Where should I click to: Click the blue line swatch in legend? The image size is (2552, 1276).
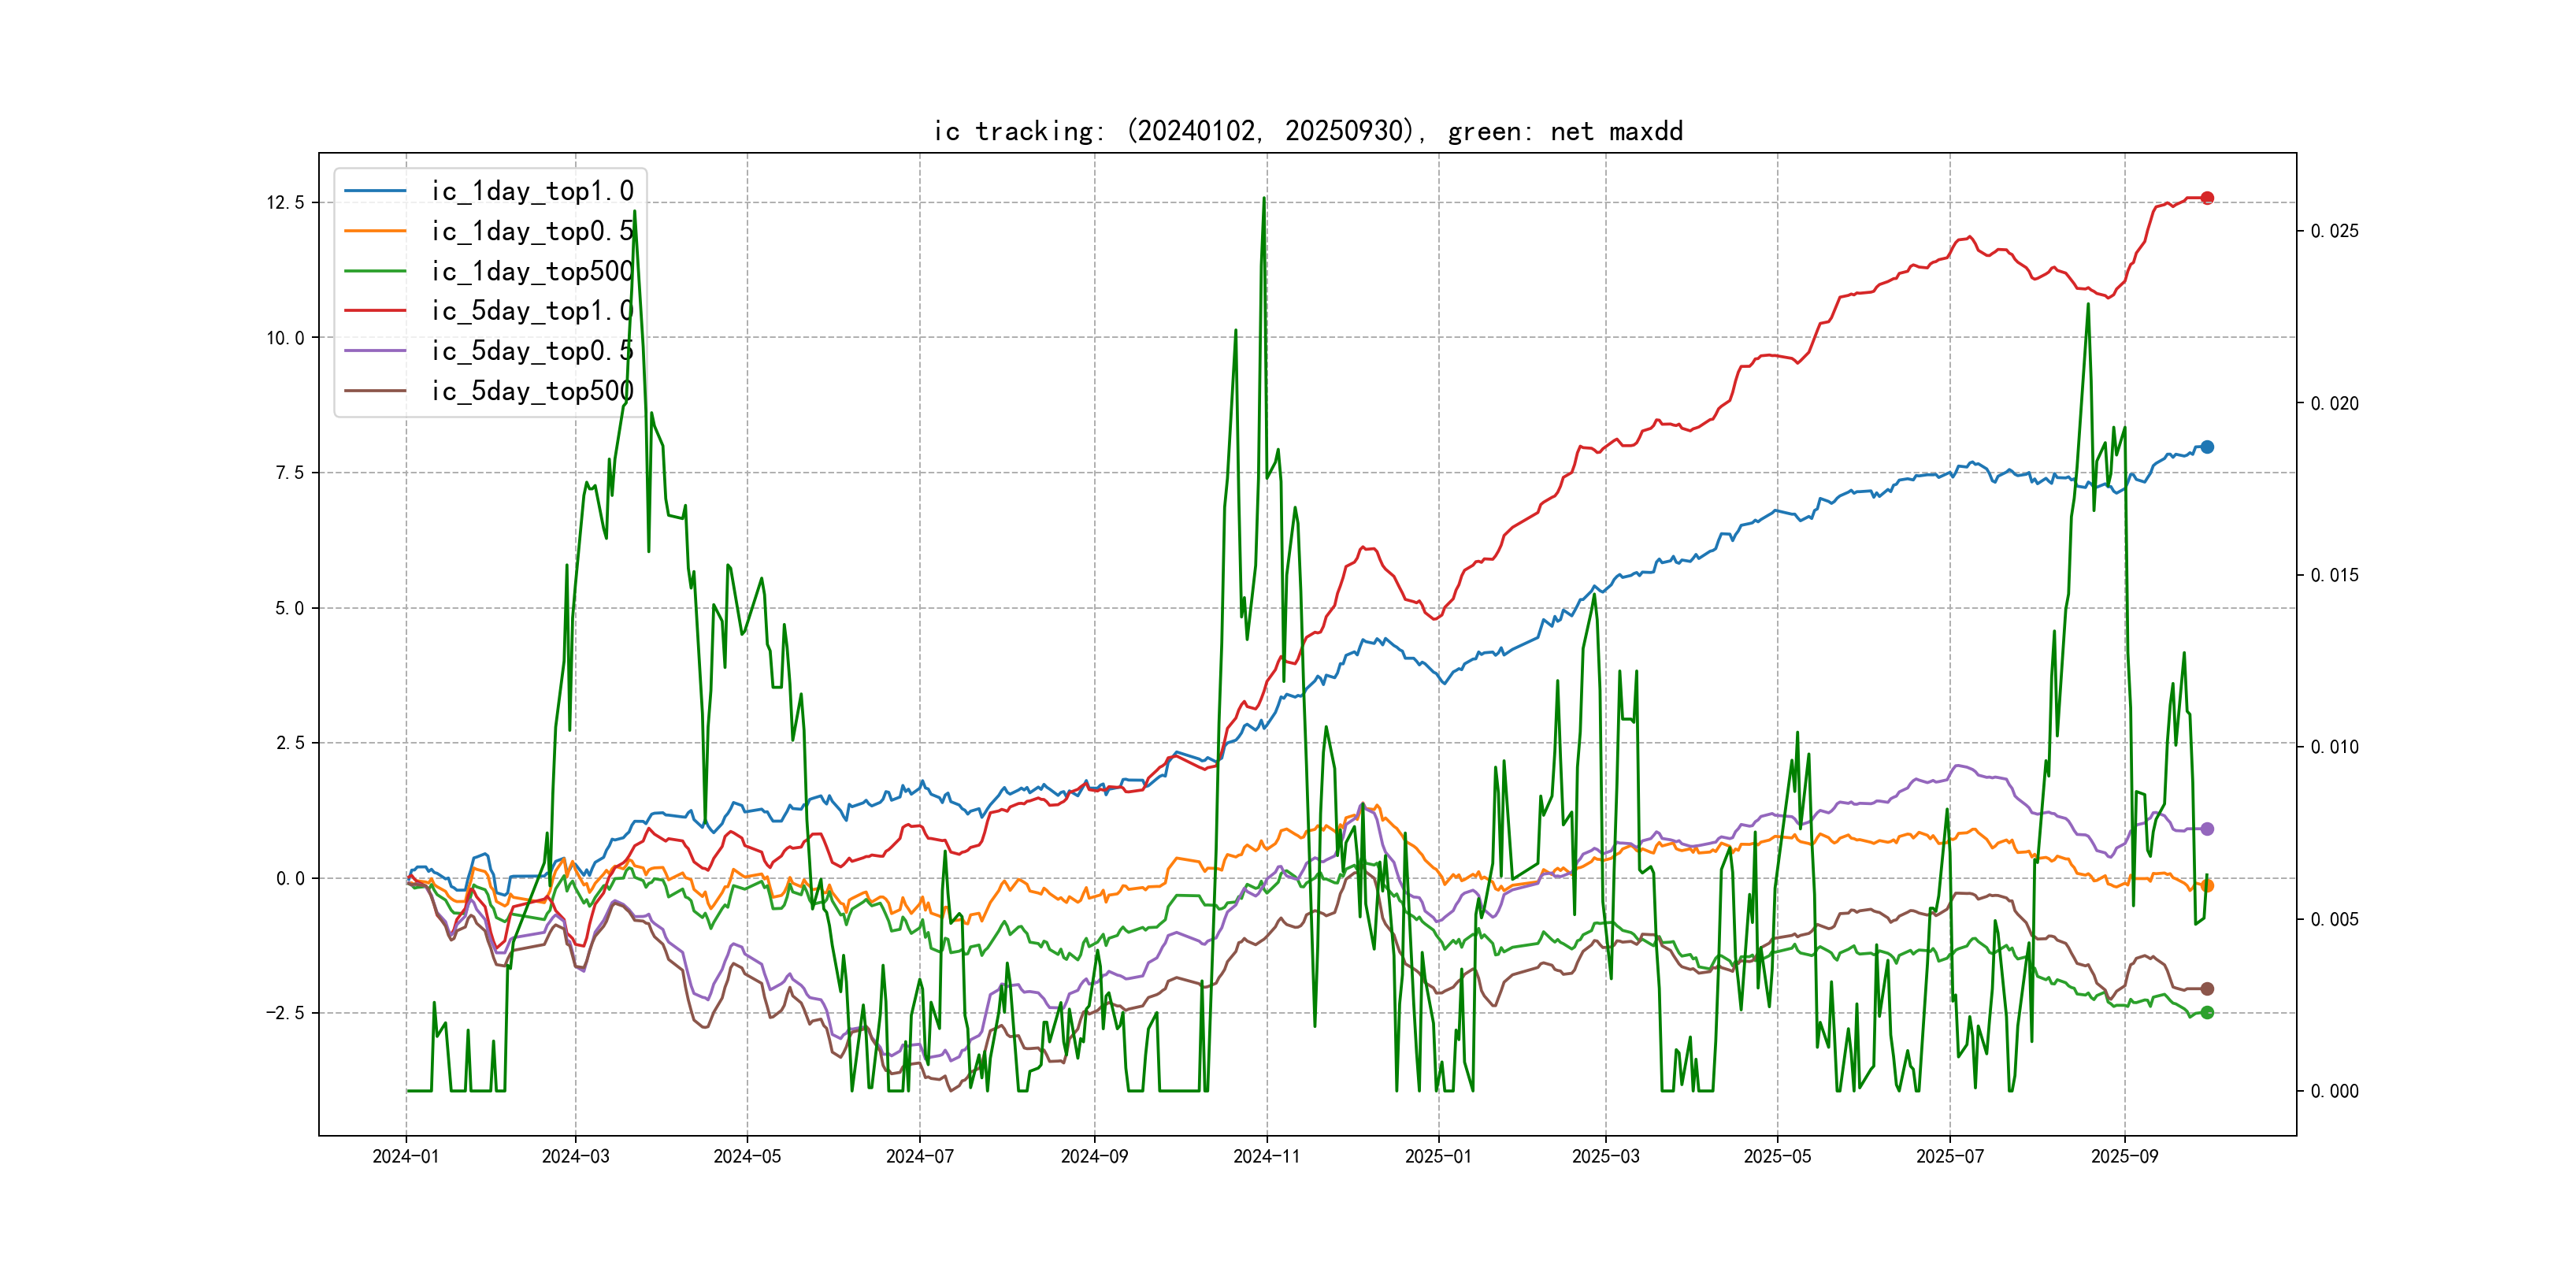[376, 191]
